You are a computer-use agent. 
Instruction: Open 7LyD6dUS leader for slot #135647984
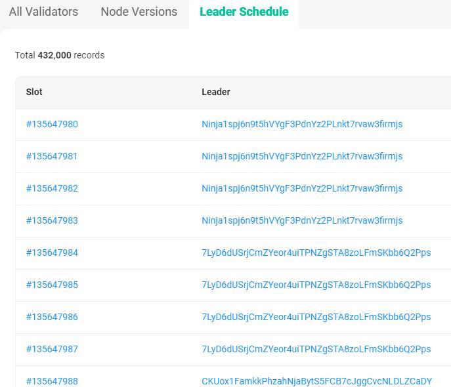(316, 253)
